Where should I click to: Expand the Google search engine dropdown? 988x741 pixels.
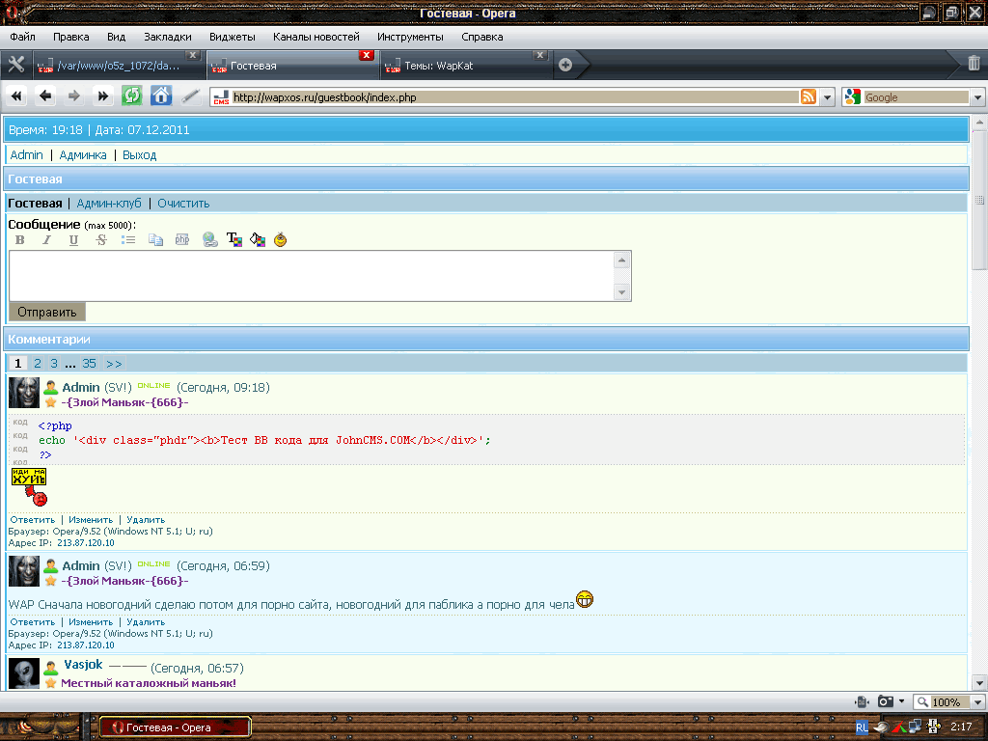(x=977, y=96)
